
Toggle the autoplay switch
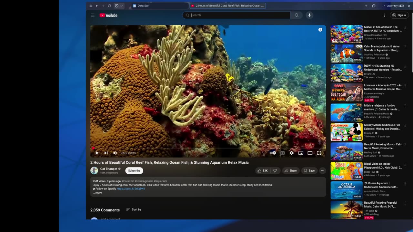coord(273,153)
